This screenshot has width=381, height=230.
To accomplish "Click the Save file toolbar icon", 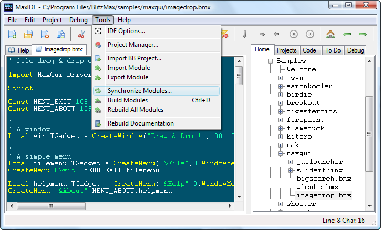I will (61, 34).
